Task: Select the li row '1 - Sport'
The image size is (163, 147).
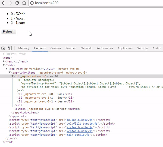Action: 46,98
